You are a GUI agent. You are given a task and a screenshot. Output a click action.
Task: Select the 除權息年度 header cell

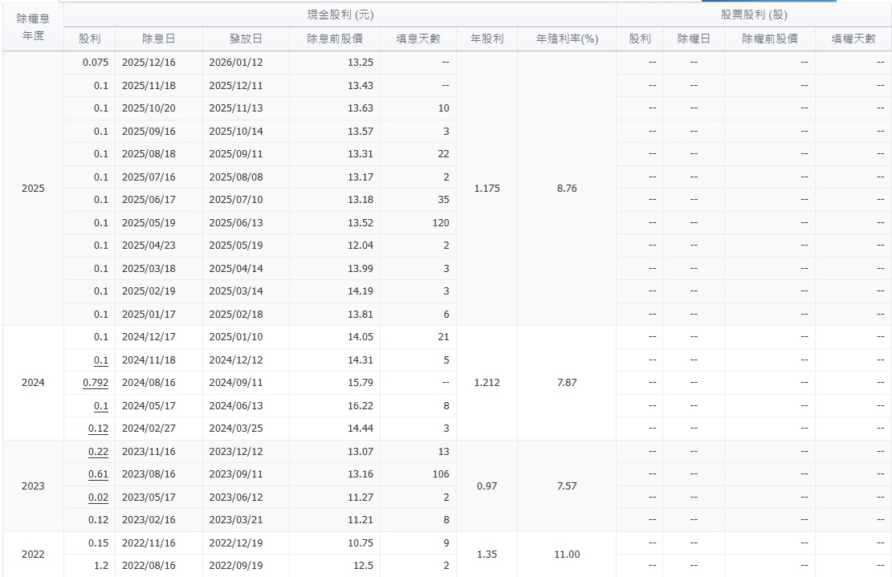33,27
